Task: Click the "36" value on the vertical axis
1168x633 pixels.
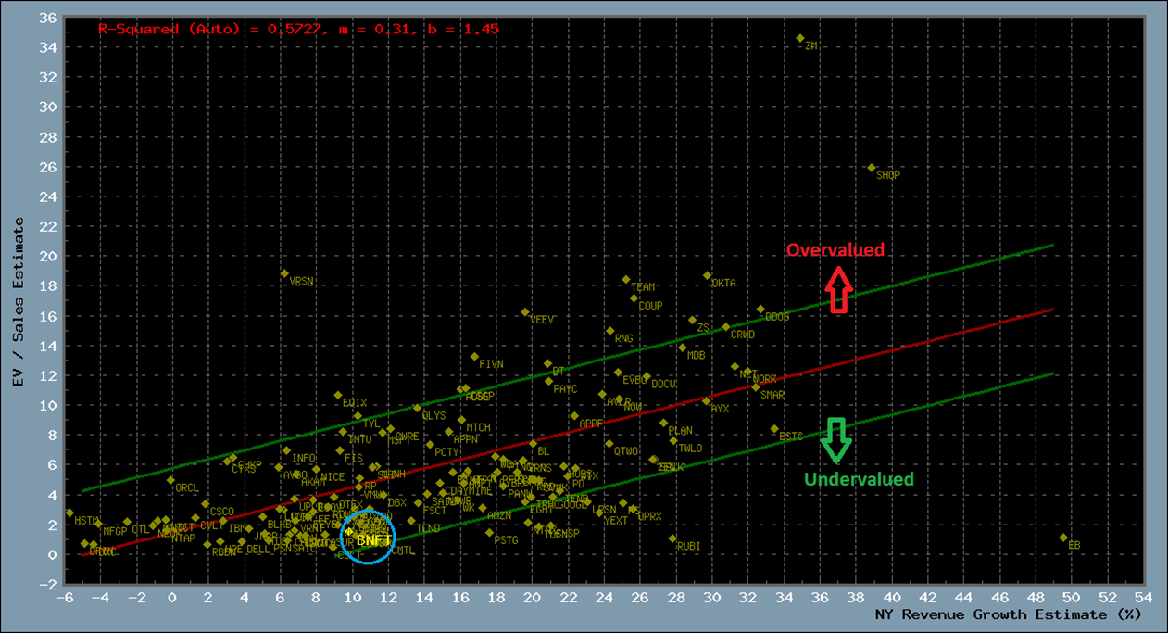Action: [x=48, y=18]
